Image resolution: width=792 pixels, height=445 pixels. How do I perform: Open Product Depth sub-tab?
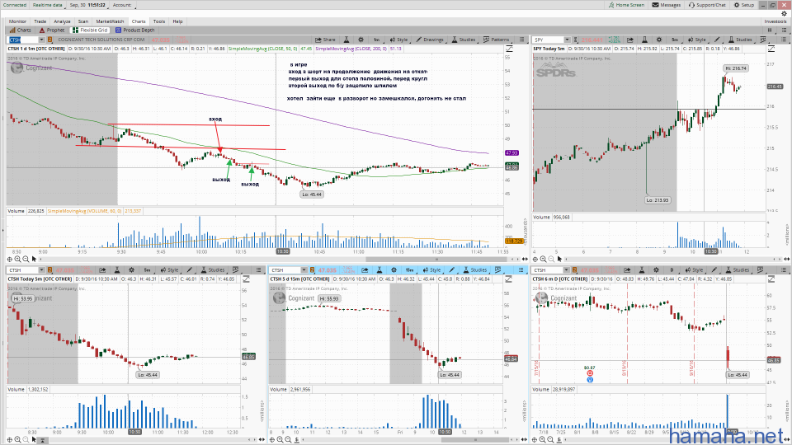pos(134,30)
